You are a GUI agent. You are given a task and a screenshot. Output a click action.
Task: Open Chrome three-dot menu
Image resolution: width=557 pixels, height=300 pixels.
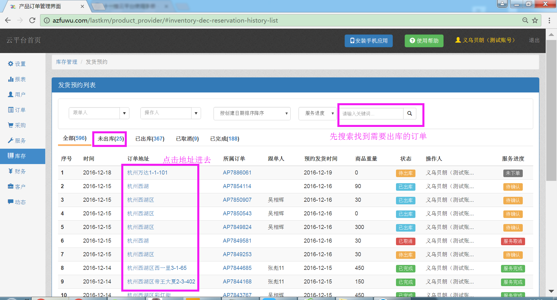tap(549, 20)
